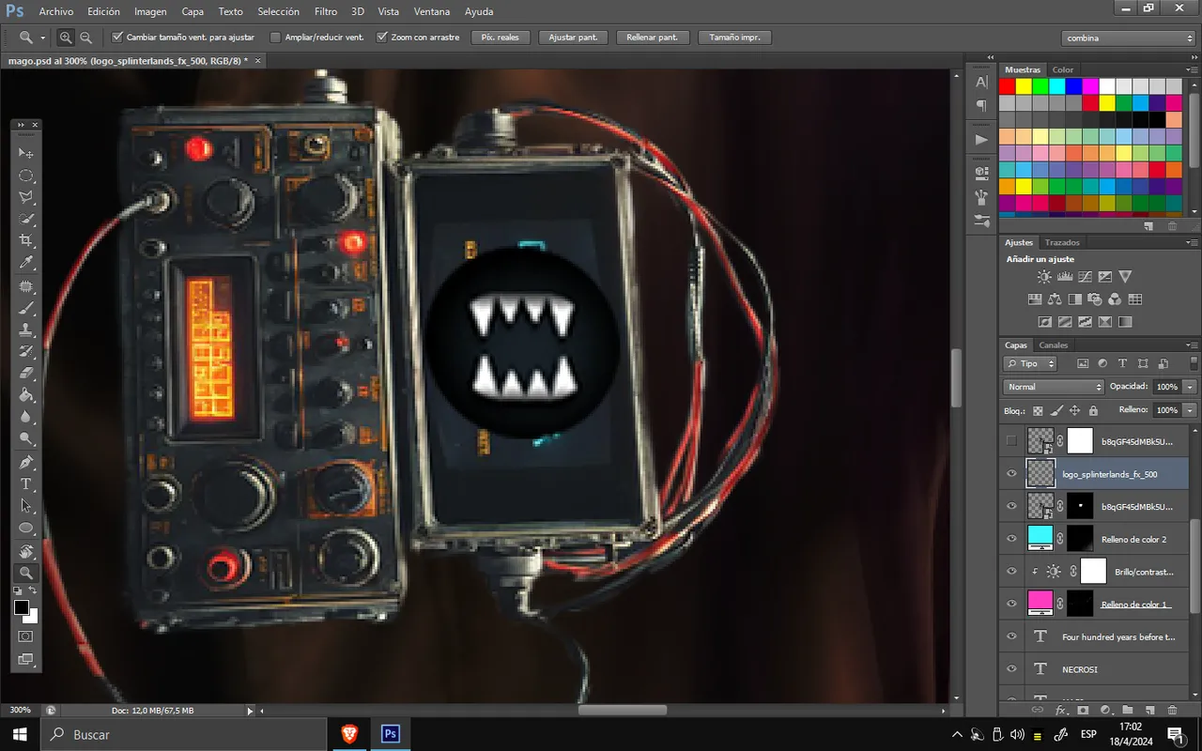1202x751 pixels.
Task: Click the 'Rellenar pant.' button
Action: [653, 38]
